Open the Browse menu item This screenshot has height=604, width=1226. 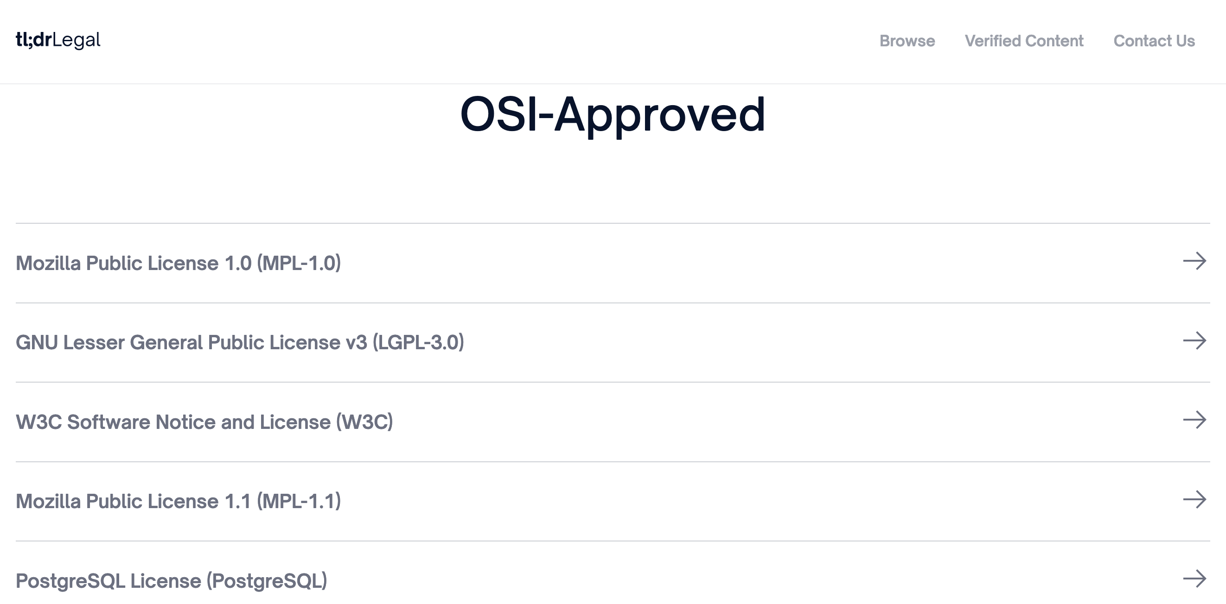click(907, 41)
